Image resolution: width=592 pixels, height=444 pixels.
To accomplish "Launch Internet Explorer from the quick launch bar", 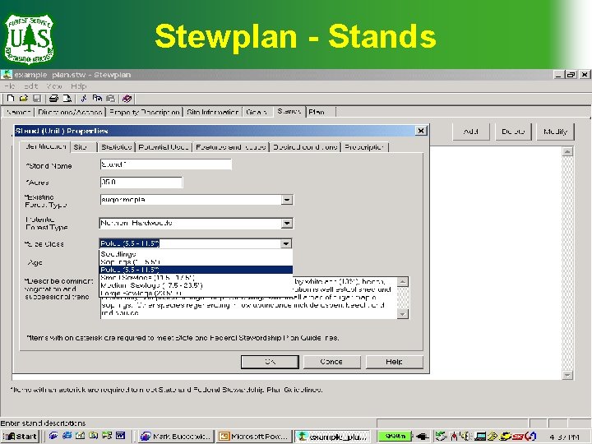I will (x=67, y=436).
